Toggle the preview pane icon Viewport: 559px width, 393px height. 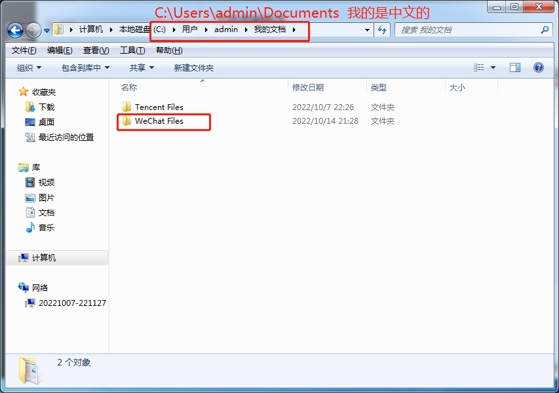point(515,67)
